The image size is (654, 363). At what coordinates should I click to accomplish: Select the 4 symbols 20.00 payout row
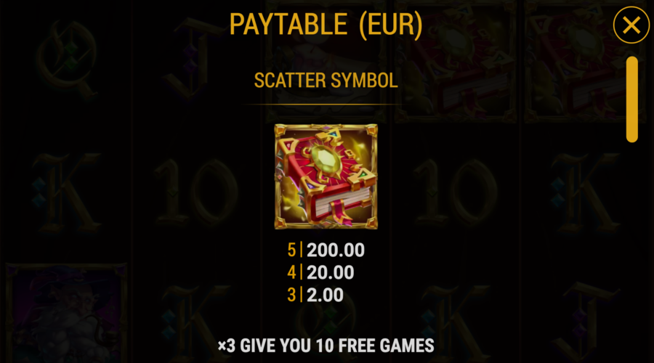320,272
